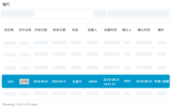Click the 失效 action link in G4S row

pos(157,81)
